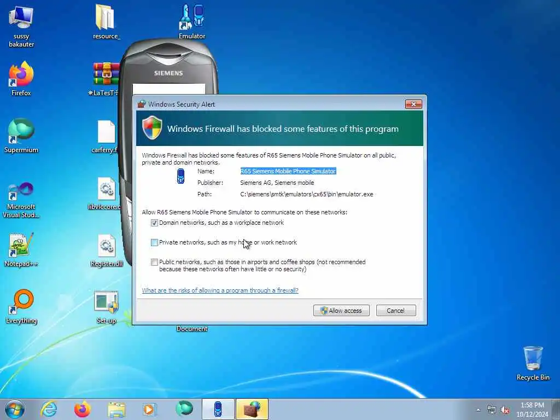This screenshot has width=560, height=420.
Task: Open Windows Media Player from taskbar
Action: [149, 409]
